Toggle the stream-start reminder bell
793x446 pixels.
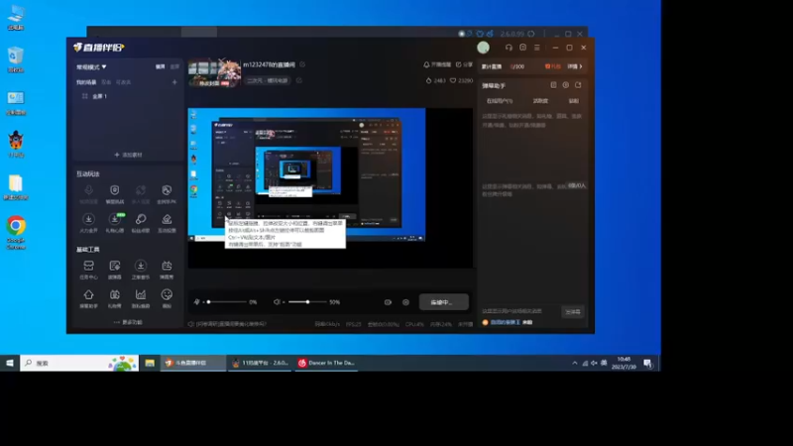pos(426,64)
